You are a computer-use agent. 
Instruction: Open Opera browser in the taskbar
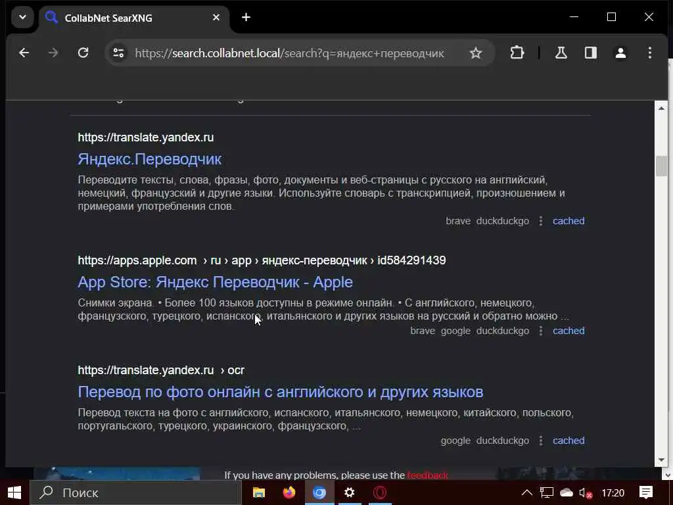pyautogui.click(x=380, y=493)
